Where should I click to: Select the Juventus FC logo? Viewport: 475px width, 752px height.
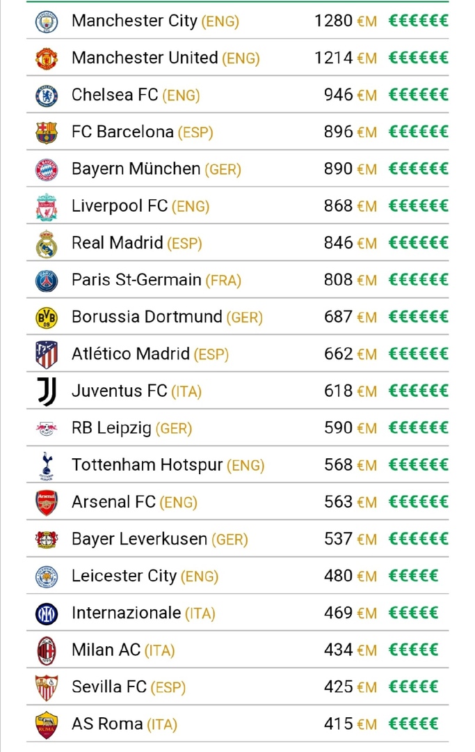click(x=47, y=391)
